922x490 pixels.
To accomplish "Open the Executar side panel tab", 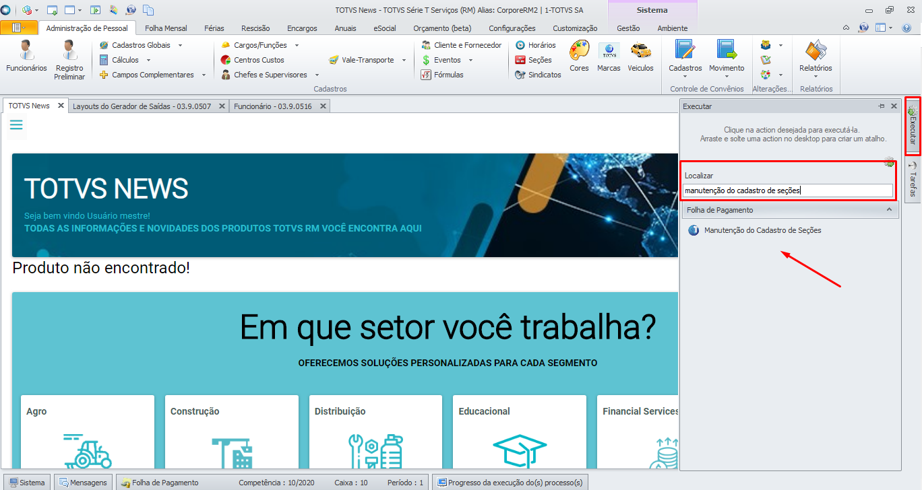I will pyautogui.click(x=912, y=127).
